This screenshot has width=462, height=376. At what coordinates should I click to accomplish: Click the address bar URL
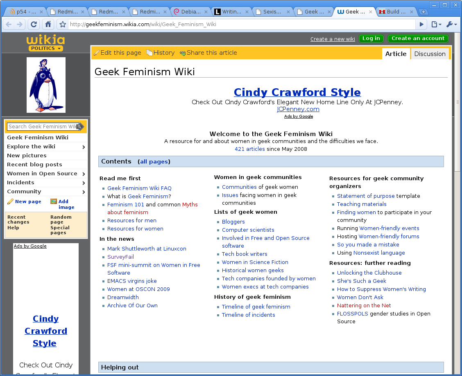tap(143, 25)
